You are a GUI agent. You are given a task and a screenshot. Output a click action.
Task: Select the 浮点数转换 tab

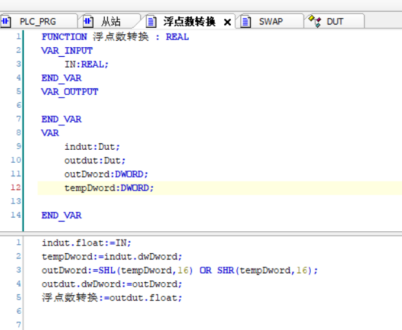(x=189, y=21)
